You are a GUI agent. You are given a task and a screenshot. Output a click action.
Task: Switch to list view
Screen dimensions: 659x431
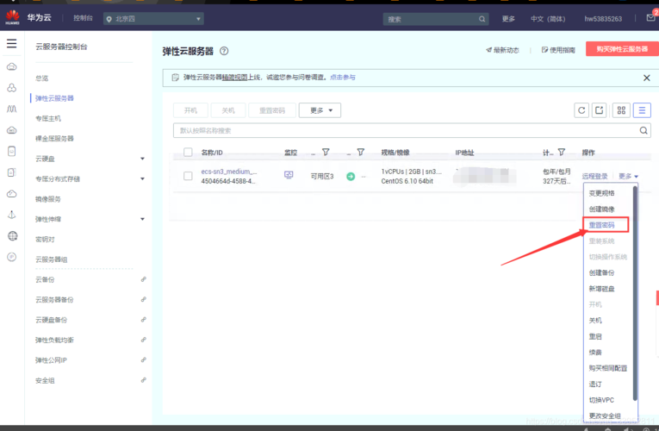tap(642, 110)
